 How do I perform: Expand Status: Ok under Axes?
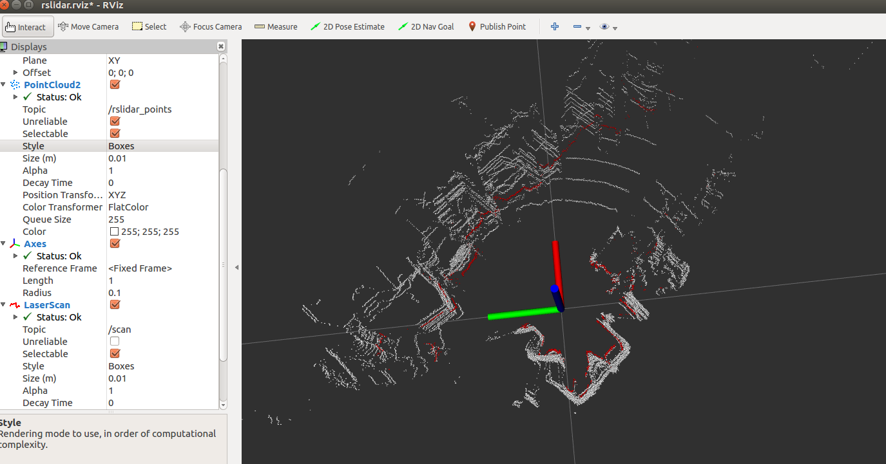coord(15,255)
